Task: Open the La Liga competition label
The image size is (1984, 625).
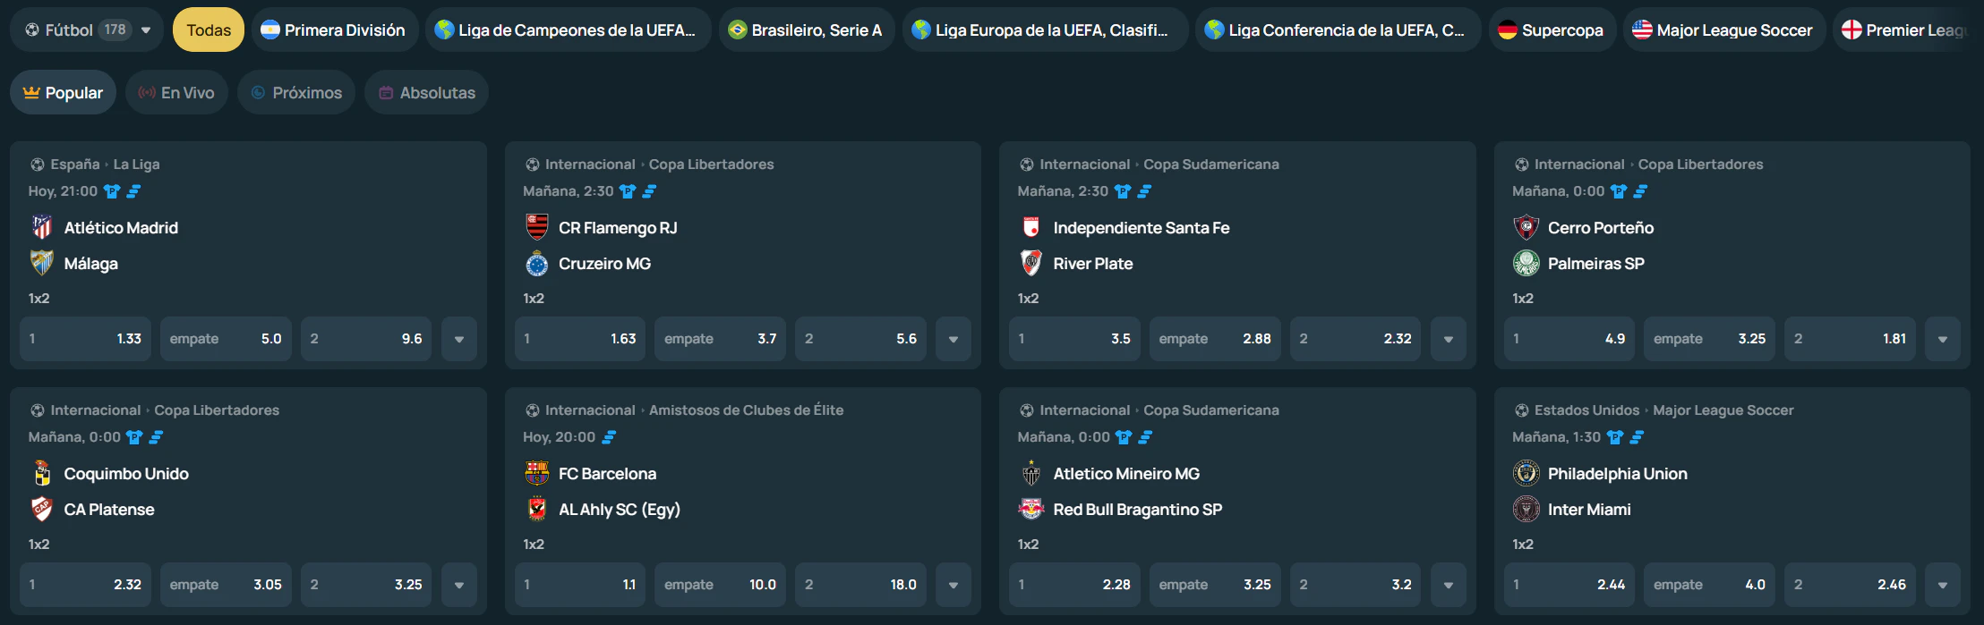Action: point(136,165)
